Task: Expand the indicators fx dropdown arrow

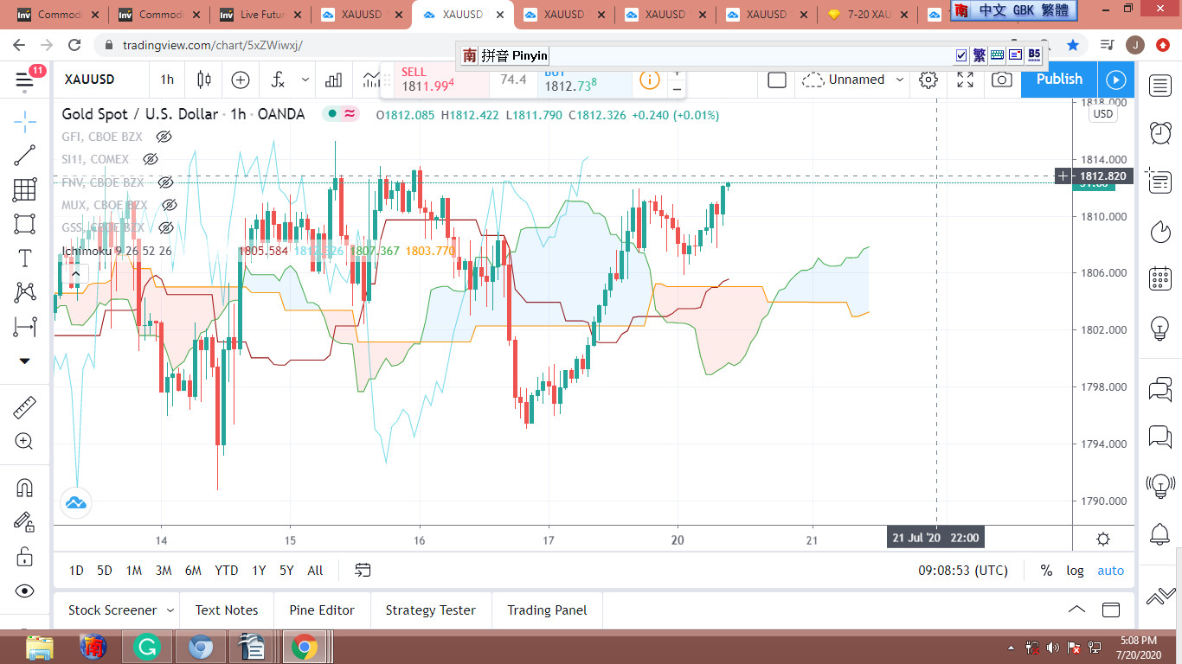Action: pyautogui.click(x=305, y=80)
